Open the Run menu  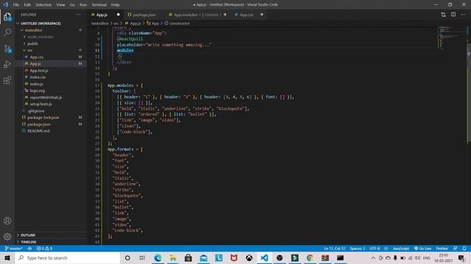tap(83, 5)
